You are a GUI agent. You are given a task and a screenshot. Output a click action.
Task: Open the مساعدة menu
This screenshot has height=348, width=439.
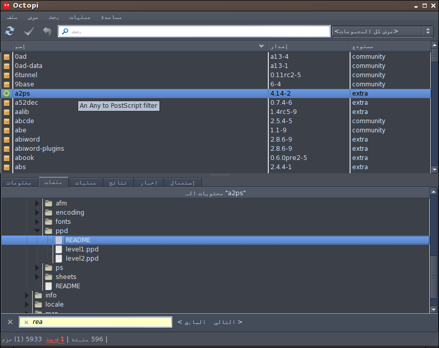111,17
